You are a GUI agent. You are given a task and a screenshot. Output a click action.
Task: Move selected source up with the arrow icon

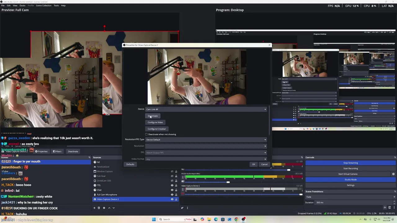(109, 208)
